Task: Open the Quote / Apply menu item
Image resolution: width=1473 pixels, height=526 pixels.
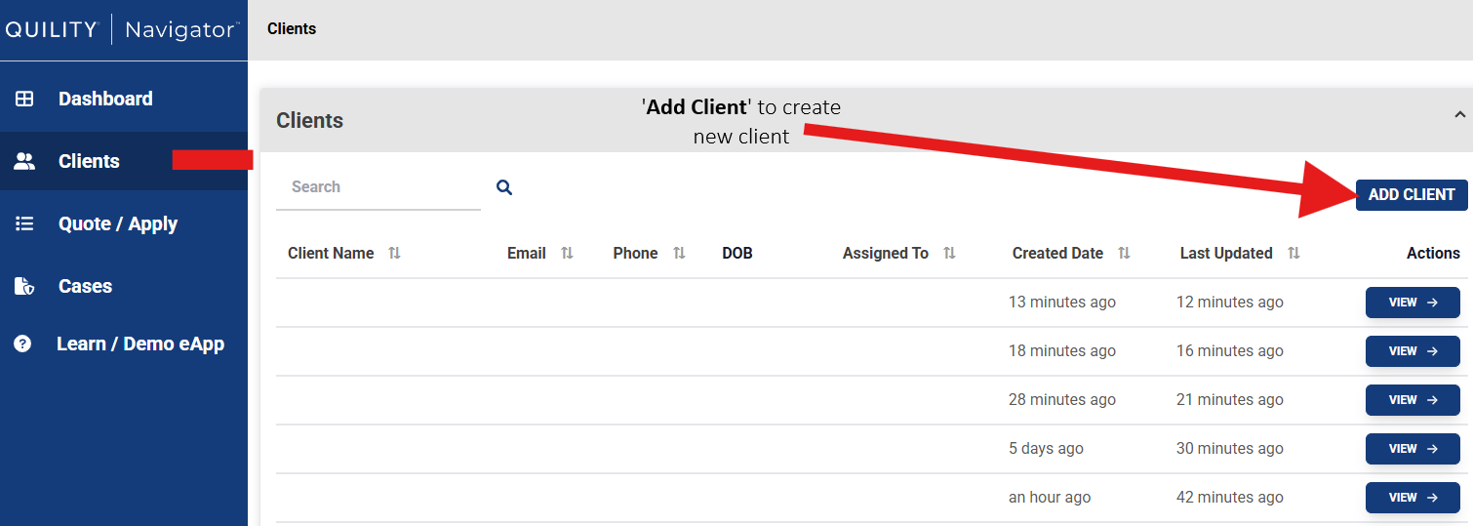Action: pyautogui.click(x=118, y=223)
